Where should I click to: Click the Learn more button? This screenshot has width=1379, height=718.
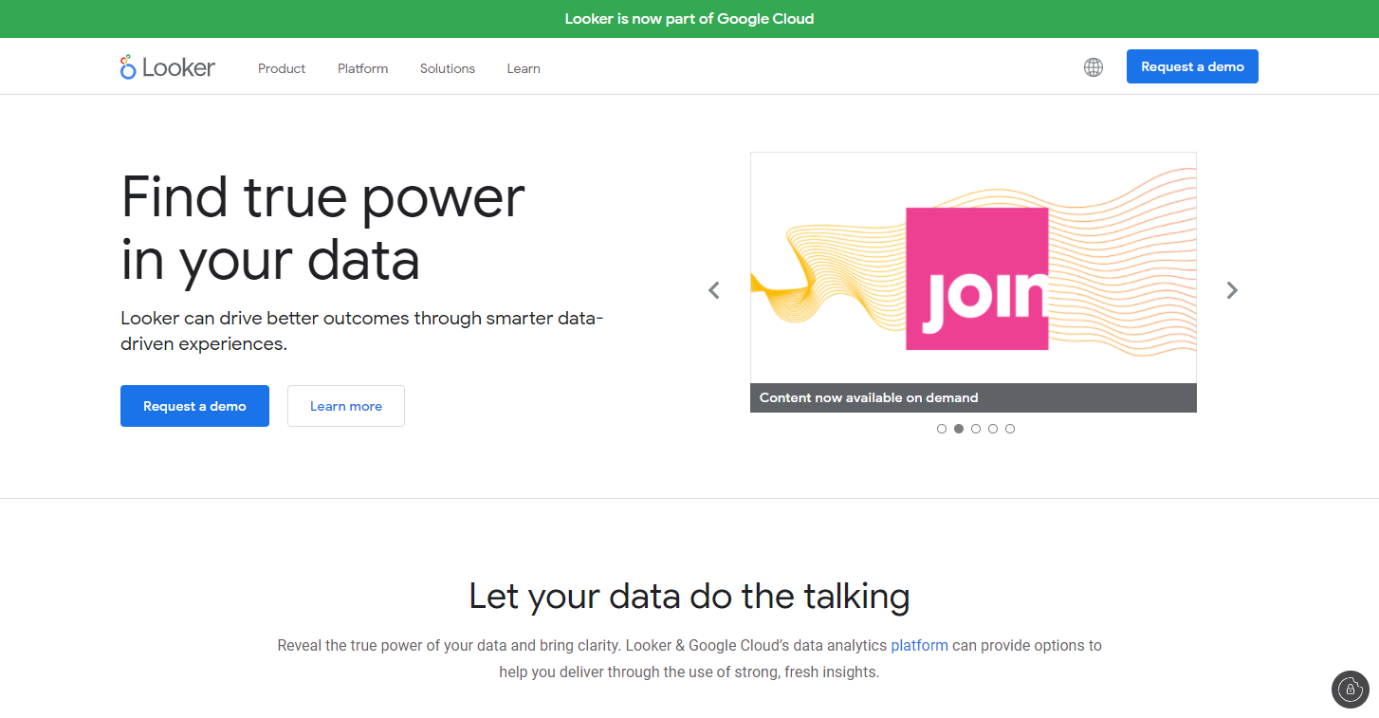pyautogui.click(x=346, y=406)
